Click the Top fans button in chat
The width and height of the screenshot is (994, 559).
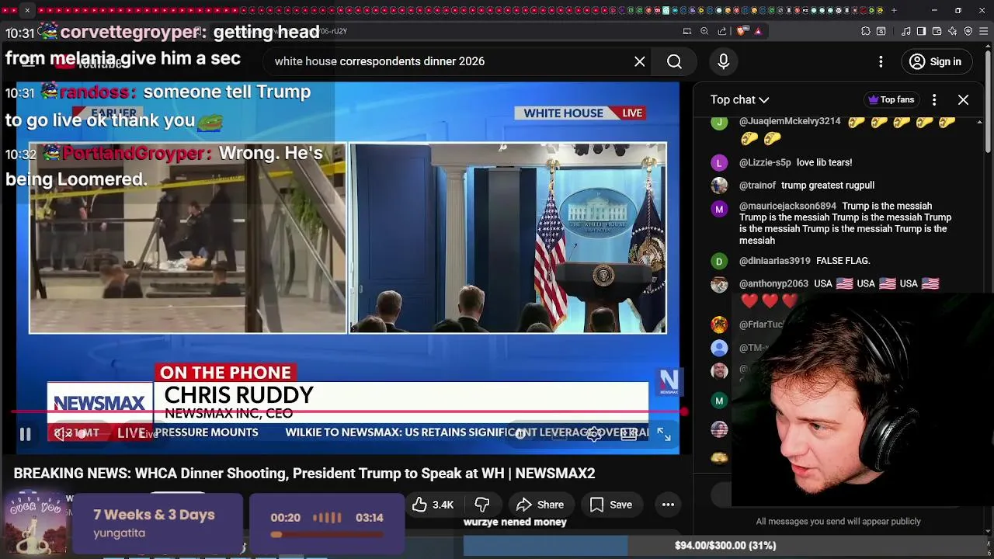(891, 99)
